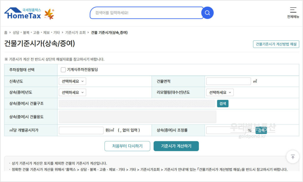Open the 신축년도 dropdown
The width and height of the screenshot is (303, 182).
[72, 81]
